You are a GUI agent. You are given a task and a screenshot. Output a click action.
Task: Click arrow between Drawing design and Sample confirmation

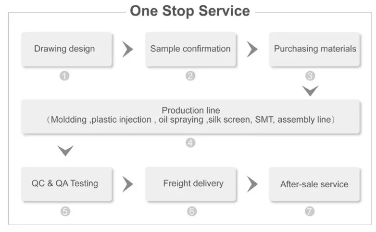(x=127, y=49)
